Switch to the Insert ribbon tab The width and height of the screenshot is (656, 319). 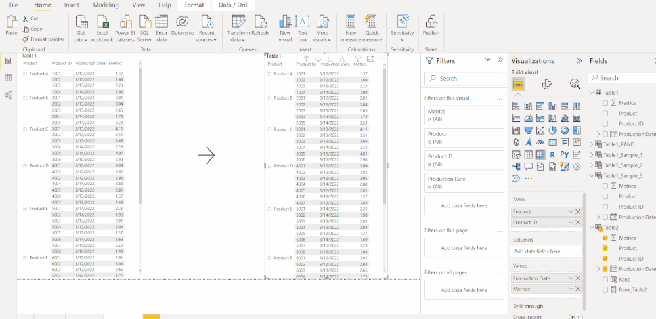(72, 5)
